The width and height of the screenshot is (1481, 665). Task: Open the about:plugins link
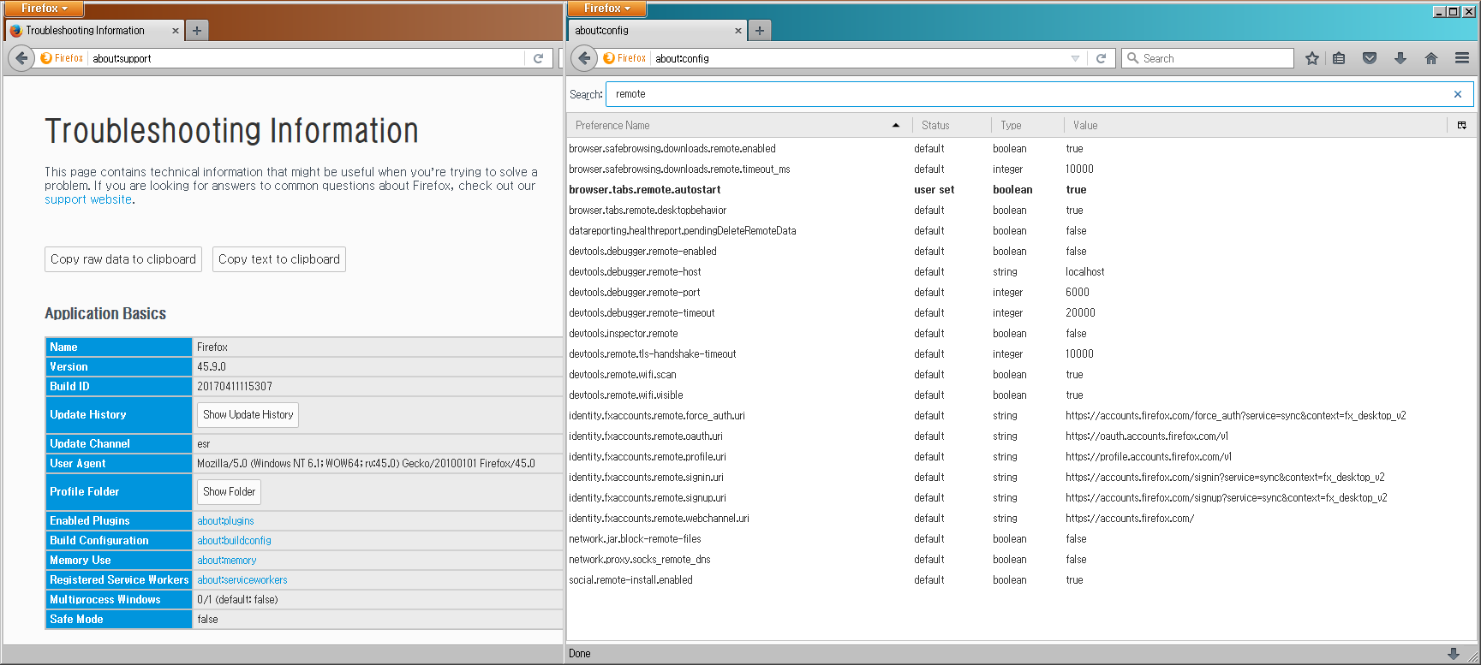[x=225, y=520]
